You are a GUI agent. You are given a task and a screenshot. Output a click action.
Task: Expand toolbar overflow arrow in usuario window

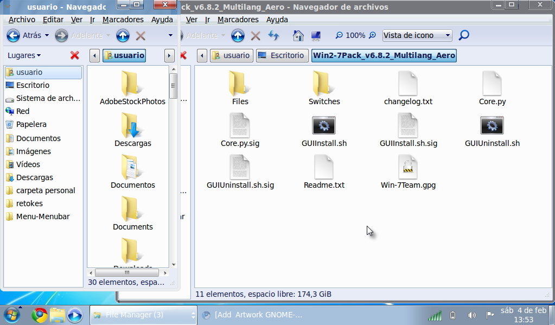pyautogui.click(x=170, y=35)
